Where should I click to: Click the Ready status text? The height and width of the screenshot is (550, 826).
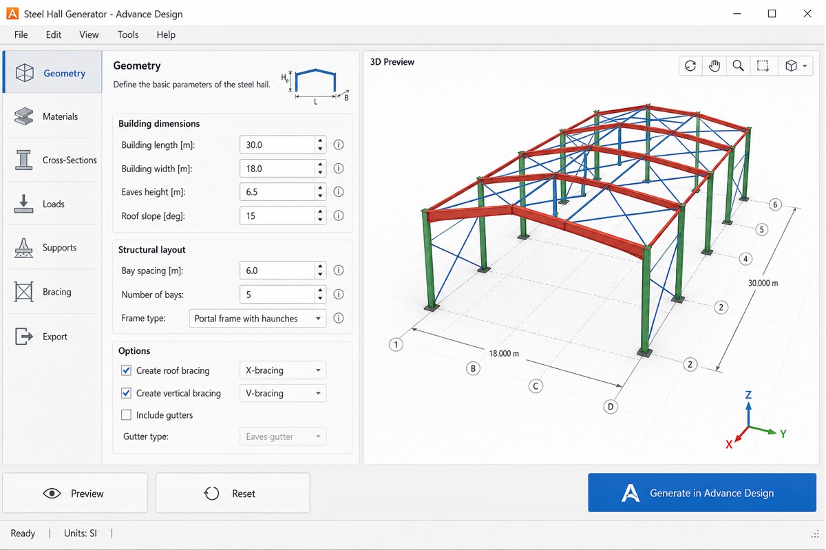pyautogui.click(x=23, y=533)
